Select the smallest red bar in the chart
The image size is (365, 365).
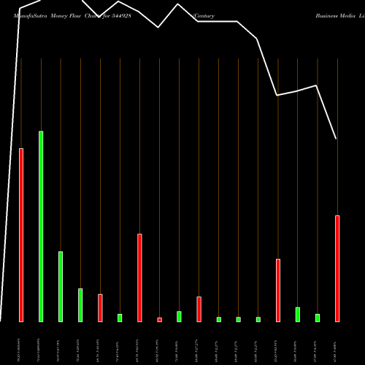pos(160,320)
